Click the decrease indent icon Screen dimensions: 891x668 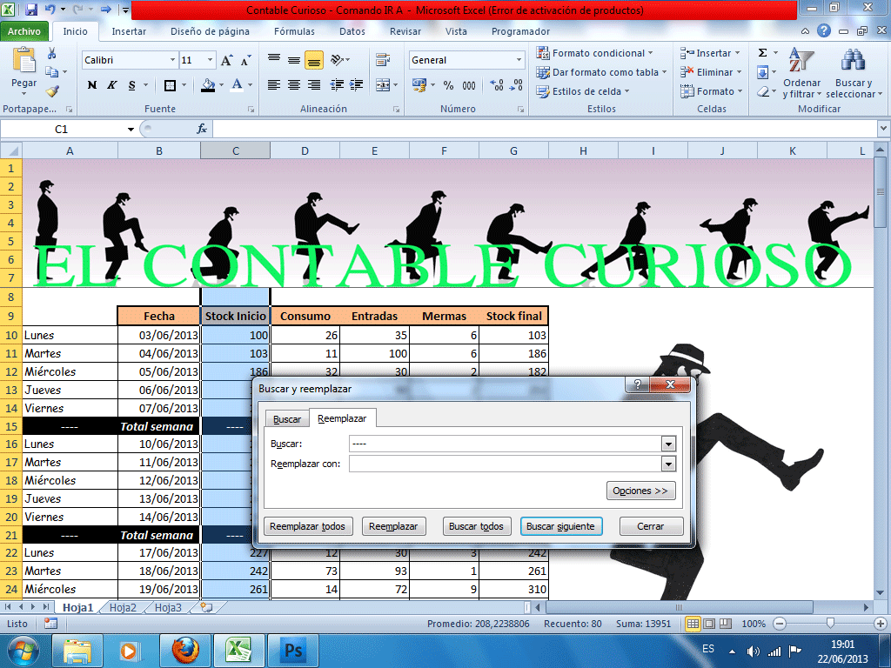337,85
